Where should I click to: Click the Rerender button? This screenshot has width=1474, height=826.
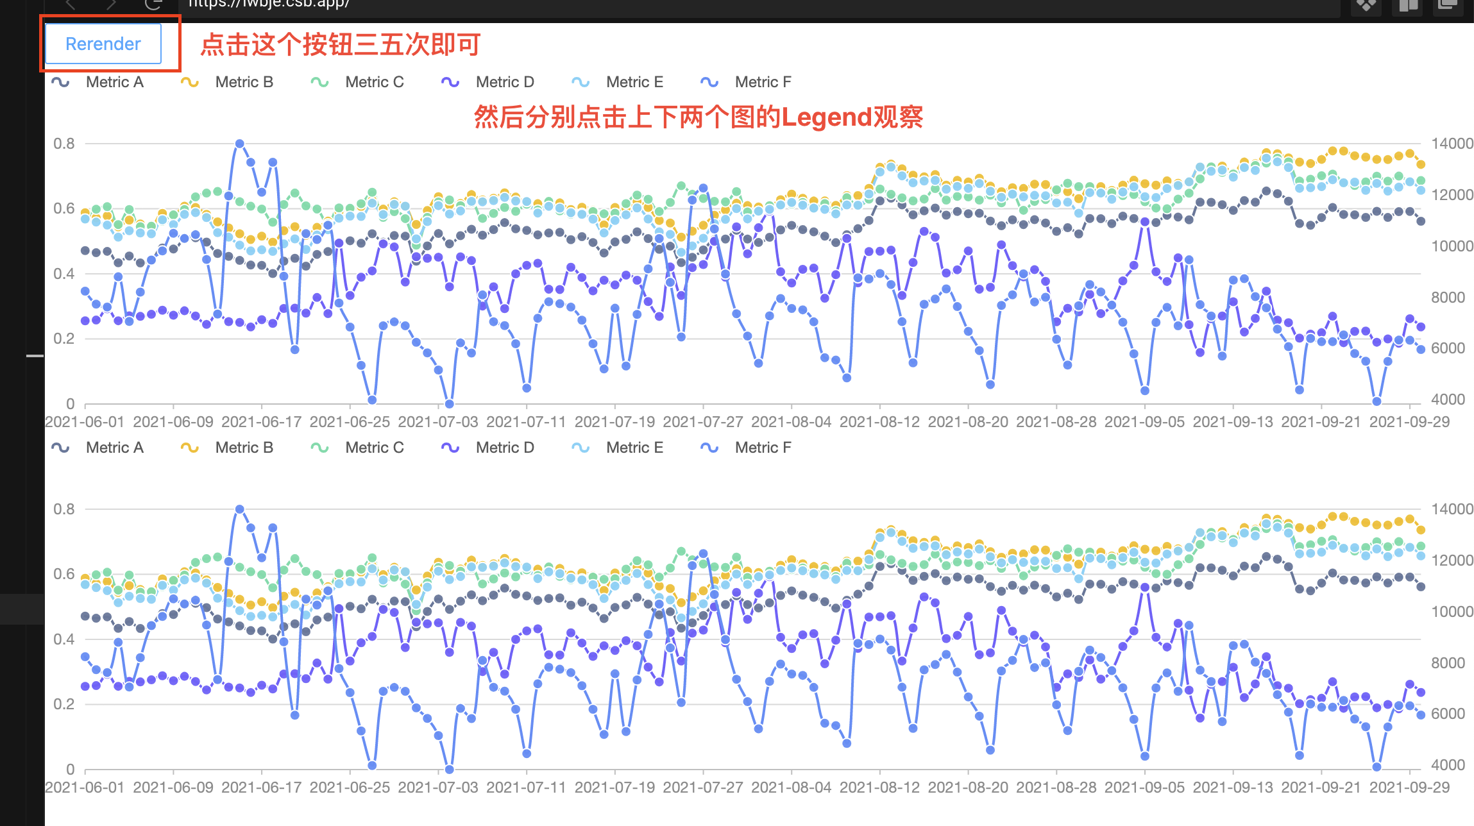point(103,44)
